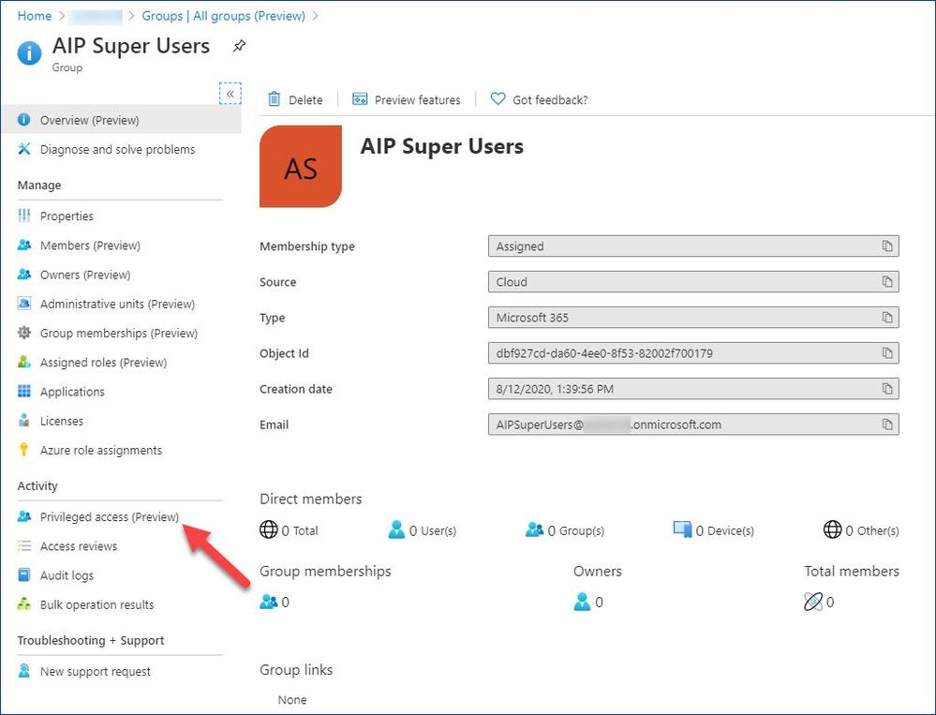Click the Bulk operation results icon
Image resolution: width=936 pixels, height=715 pixels.
tap(23, 604)
